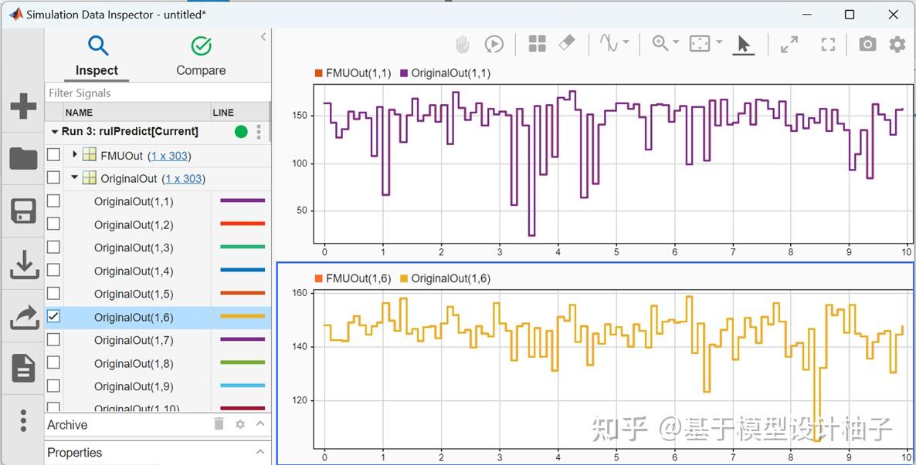
Task: Open OriginalOut 1 x 303 dimensions link
Action: [183, 179]
